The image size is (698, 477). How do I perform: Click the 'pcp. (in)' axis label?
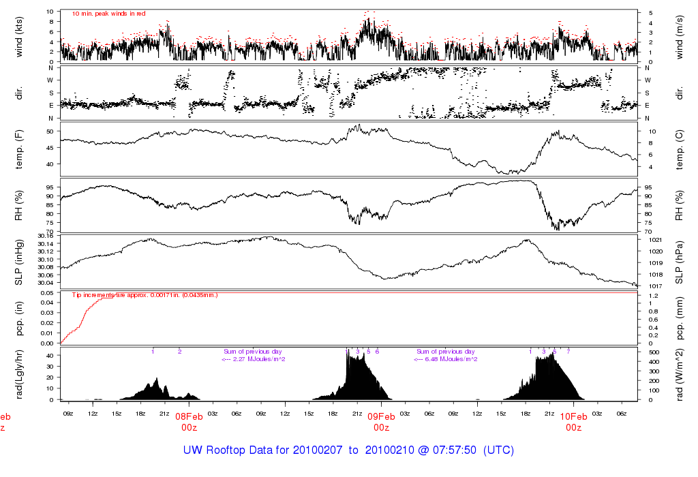click(x=18, y=319)
